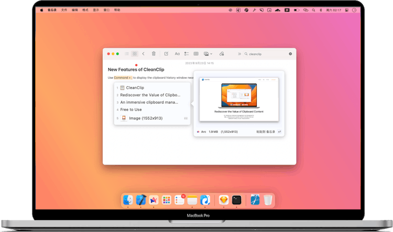Open Xcode from the Dock
393x232 pixels.
pos(141,200)
